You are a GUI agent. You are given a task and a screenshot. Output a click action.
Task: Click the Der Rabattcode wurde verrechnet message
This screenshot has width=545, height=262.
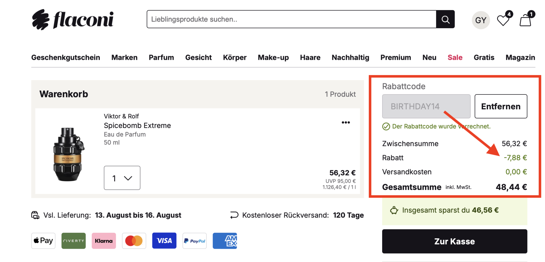click(x=441, y=126)
